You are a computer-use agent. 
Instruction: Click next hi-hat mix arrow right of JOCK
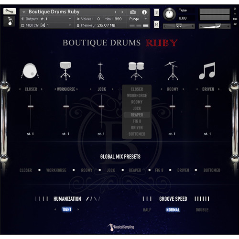(112, 89)
